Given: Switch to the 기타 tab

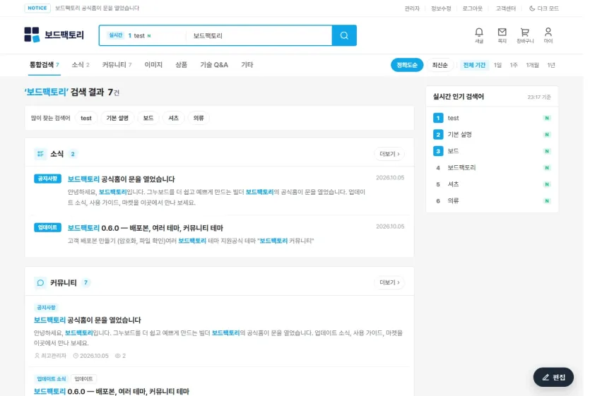Looking at the screenshot, I should coord(247,65).
